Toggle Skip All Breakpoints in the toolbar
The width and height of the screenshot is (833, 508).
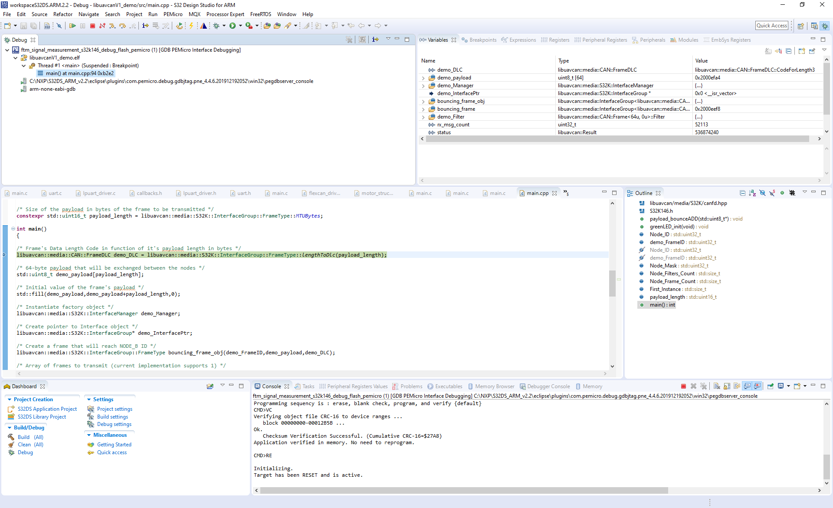tap(59, 25)
